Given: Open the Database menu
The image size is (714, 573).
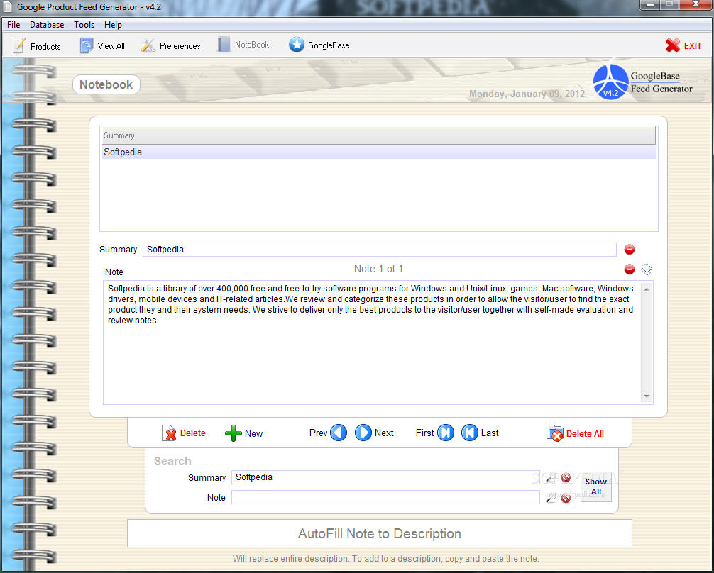Looking at the screenshot, I should coord(47,25).
